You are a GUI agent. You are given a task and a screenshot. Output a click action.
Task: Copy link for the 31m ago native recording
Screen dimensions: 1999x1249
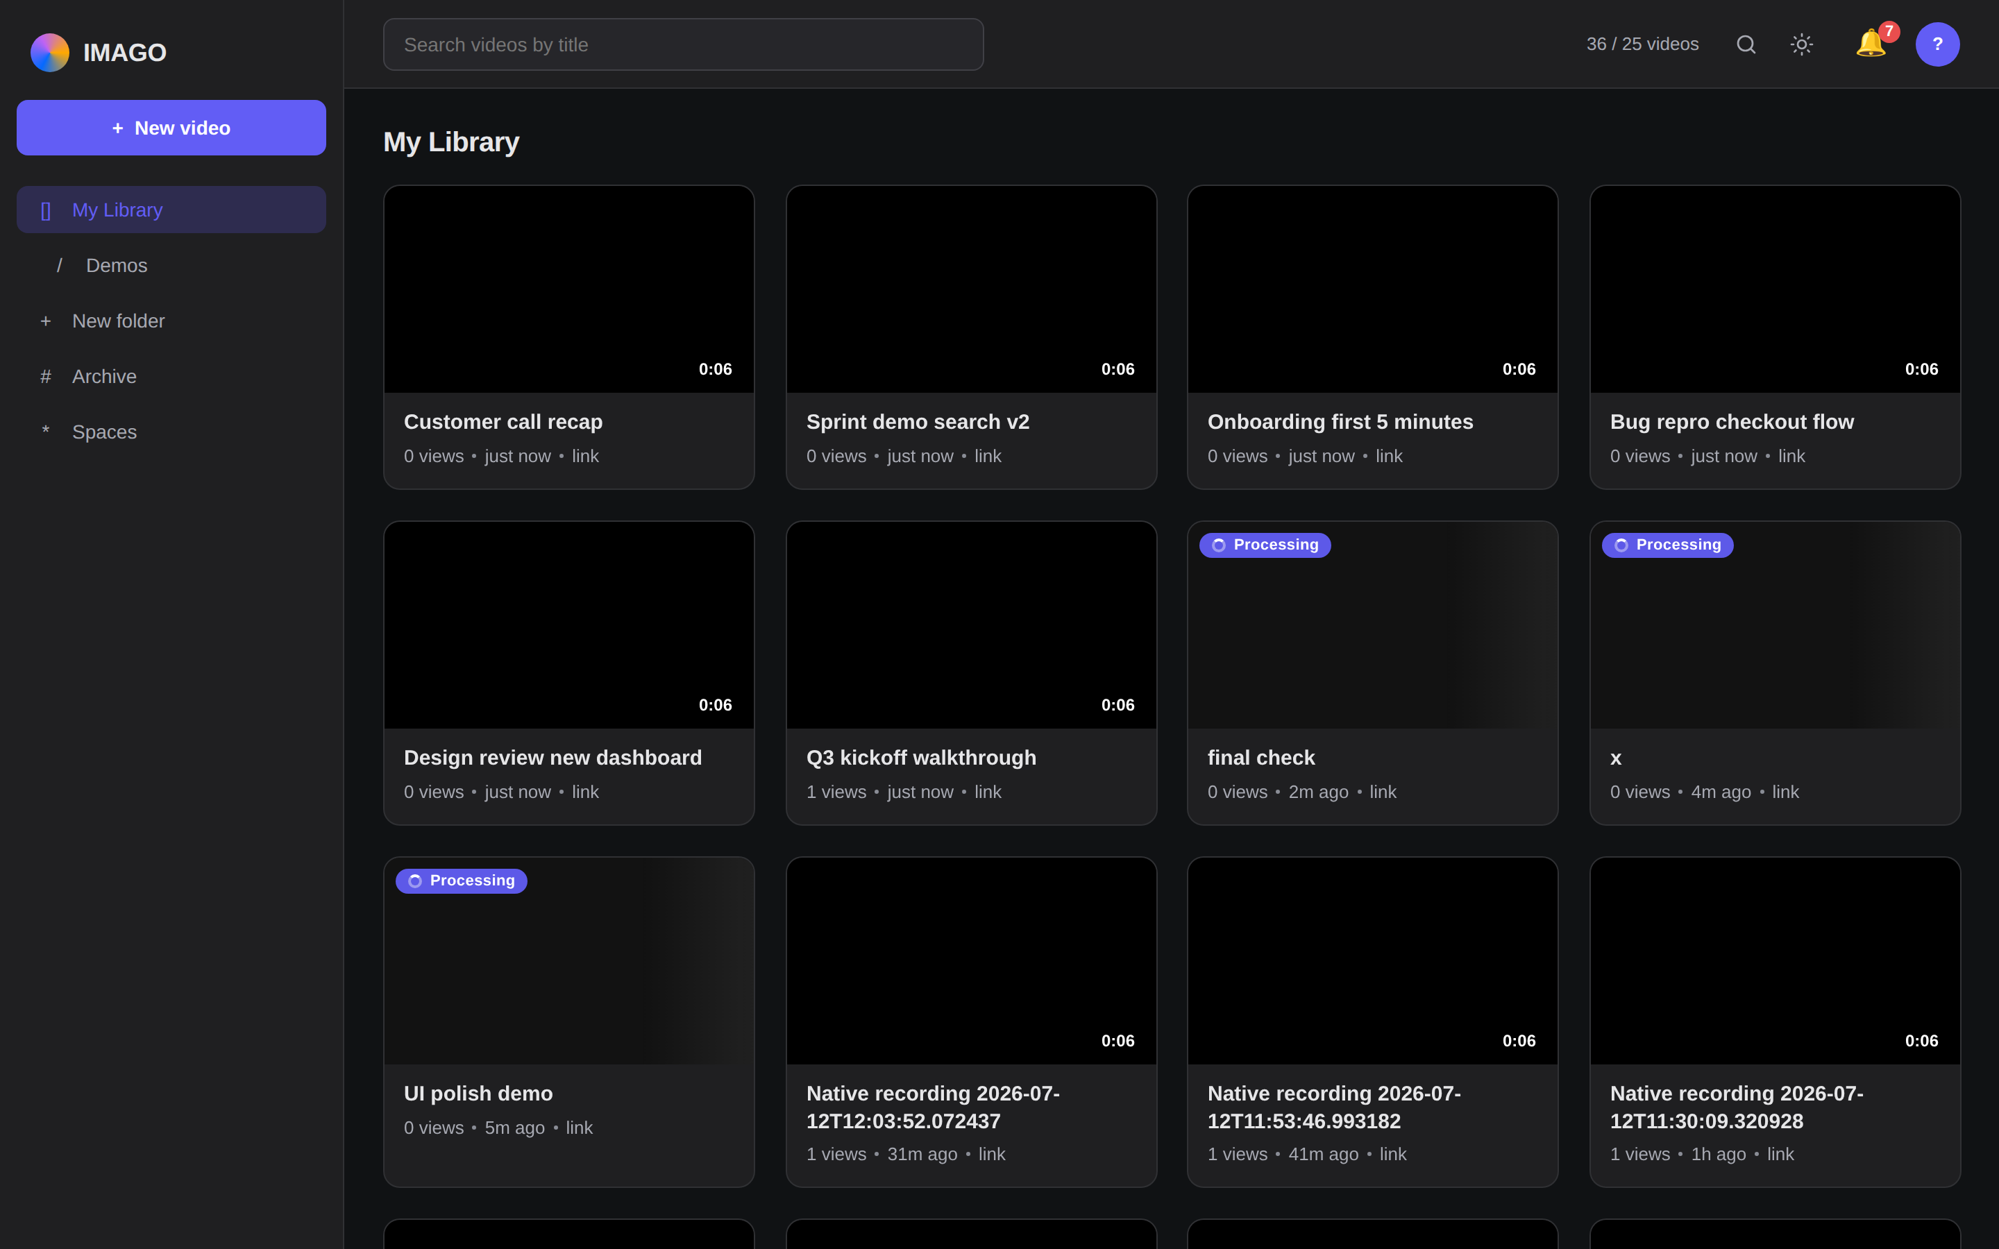pyautogui.click(x=991, y=1154)
